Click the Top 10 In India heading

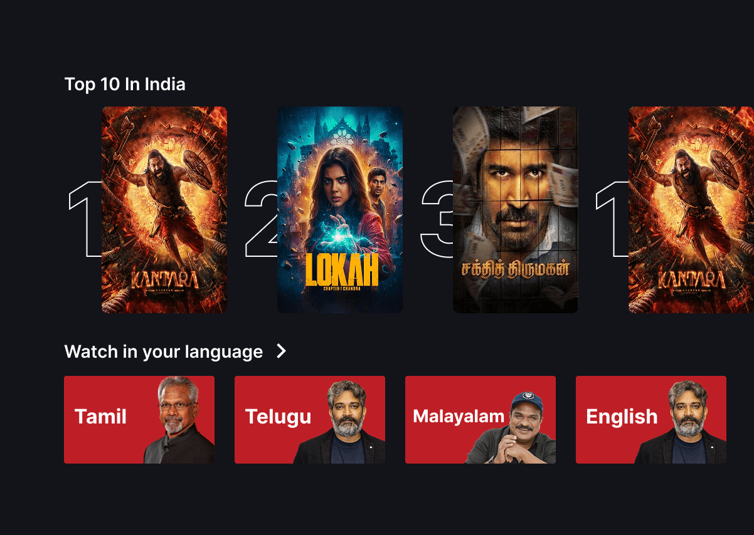tap(125, 84)
